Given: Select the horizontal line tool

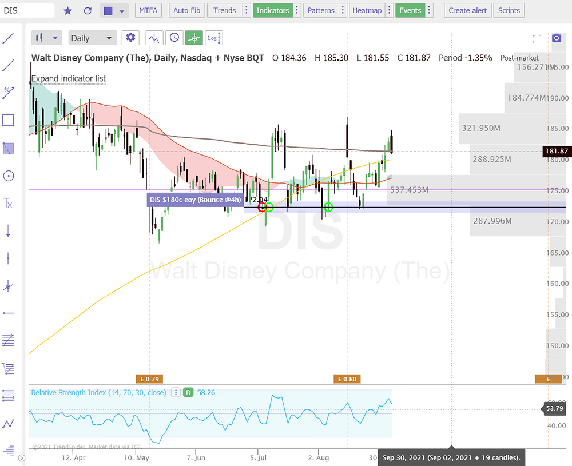Looking at the screenshot, I should click(8, 313).
